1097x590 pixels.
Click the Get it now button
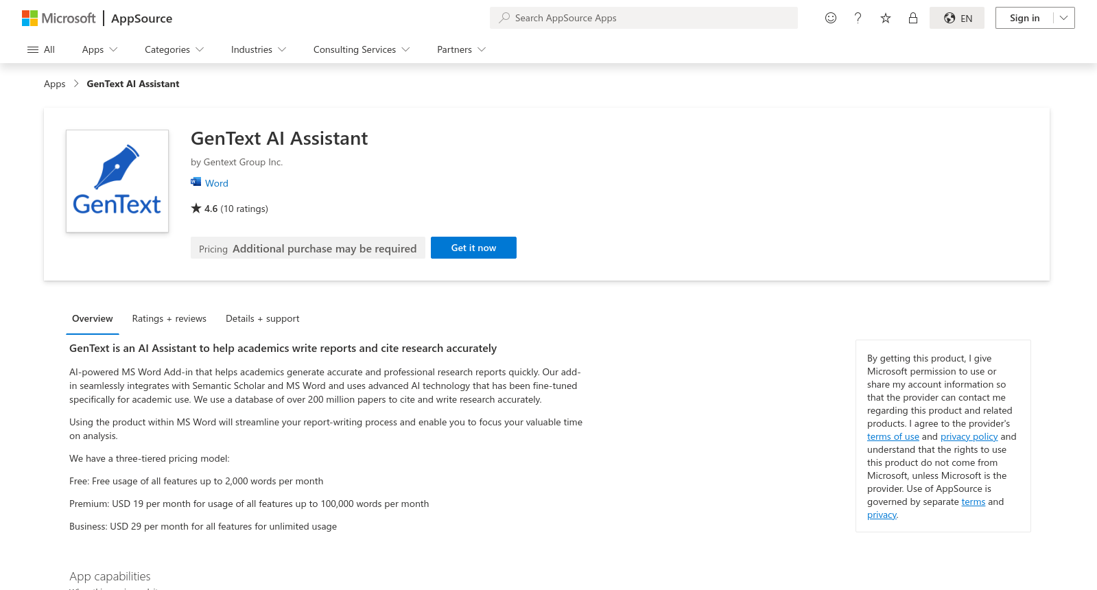(x=473, y=248)
